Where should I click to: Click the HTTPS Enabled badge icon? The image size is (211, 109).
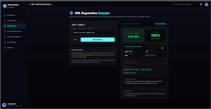(142, 70)
